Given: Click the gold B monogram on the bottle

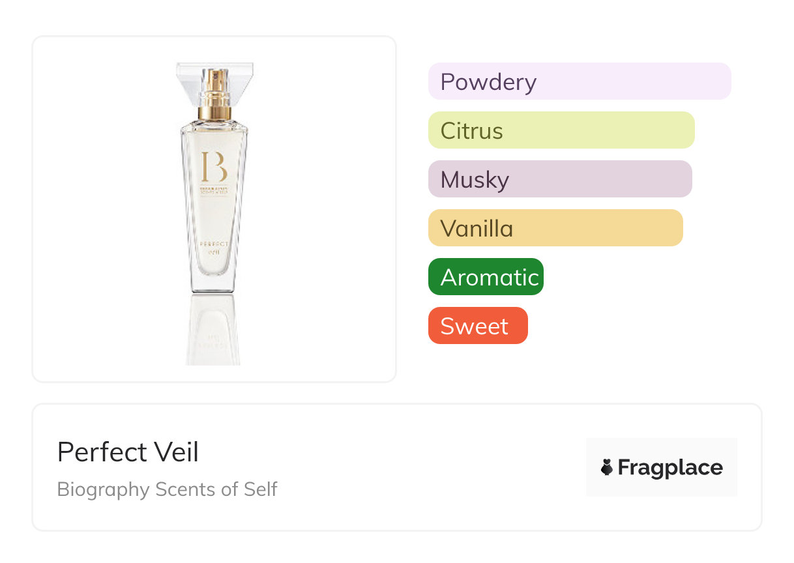Looking at the screenshot, I should click(x=214, y=167).
